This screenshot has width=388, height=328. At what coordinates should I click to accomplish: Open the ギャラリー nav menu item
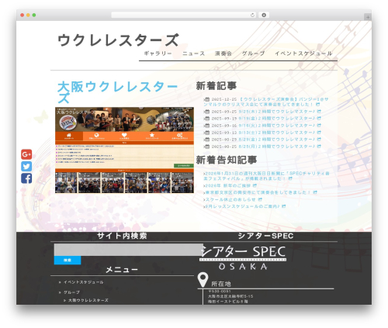158,54
